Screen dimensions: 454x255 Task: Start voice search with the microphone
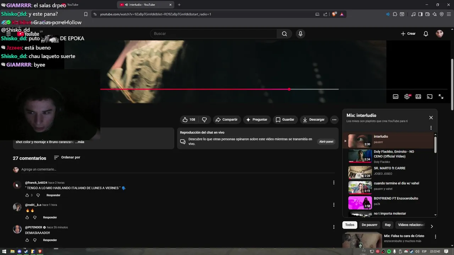[x=300, y=34]
